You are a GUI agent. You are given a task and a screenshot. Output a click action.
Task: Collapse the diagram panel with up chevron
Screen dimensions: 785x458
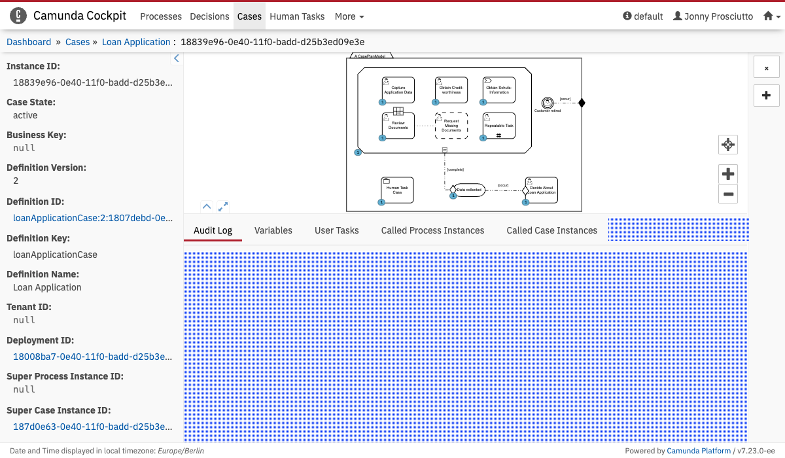click(207, 207)
